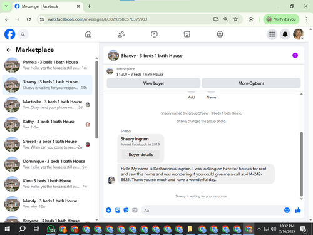Reload the page
Screen dimensions: 313x235
(x=29, y=19)
